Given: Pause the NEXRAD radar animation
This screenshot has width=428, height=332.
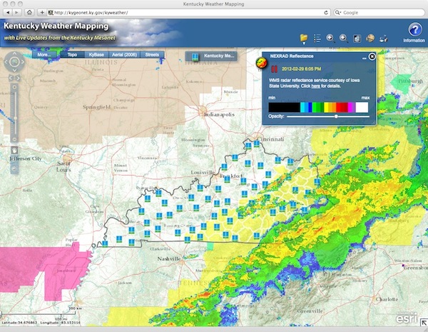Looking at the screenshot, I should [x=275, y=69].
